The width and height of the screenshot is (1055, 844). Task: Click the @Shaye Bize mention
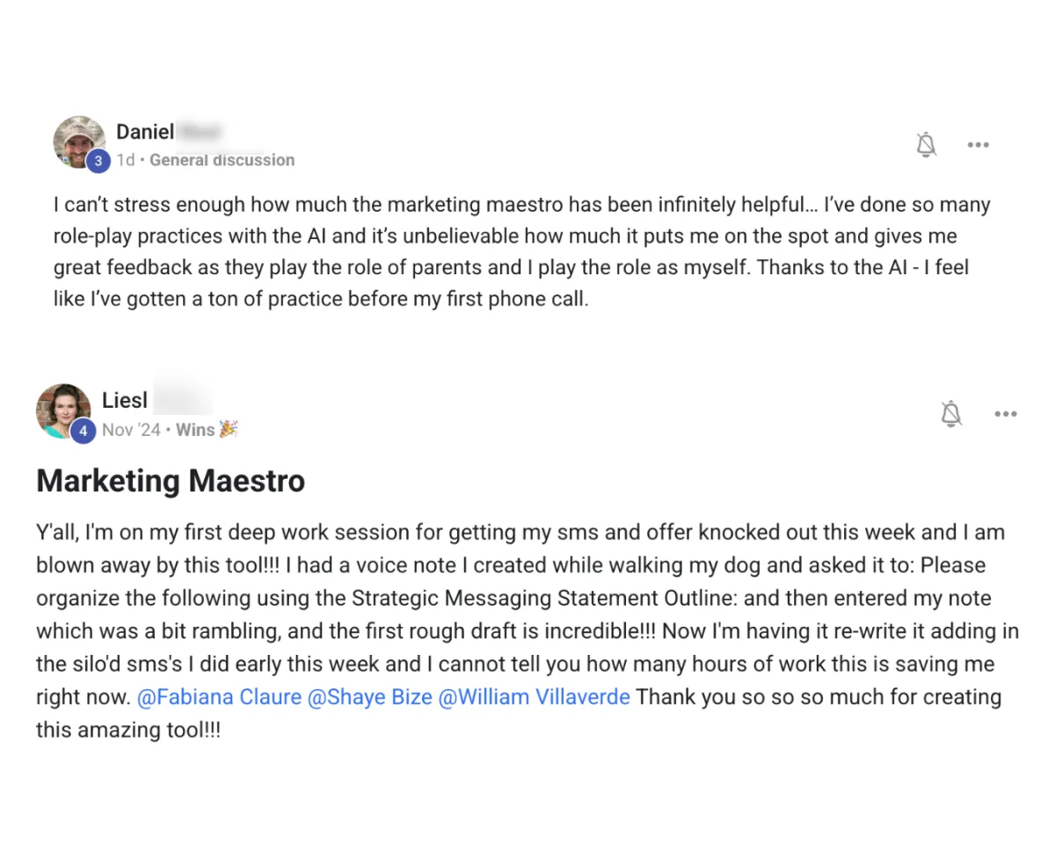[x=369, y=697]
